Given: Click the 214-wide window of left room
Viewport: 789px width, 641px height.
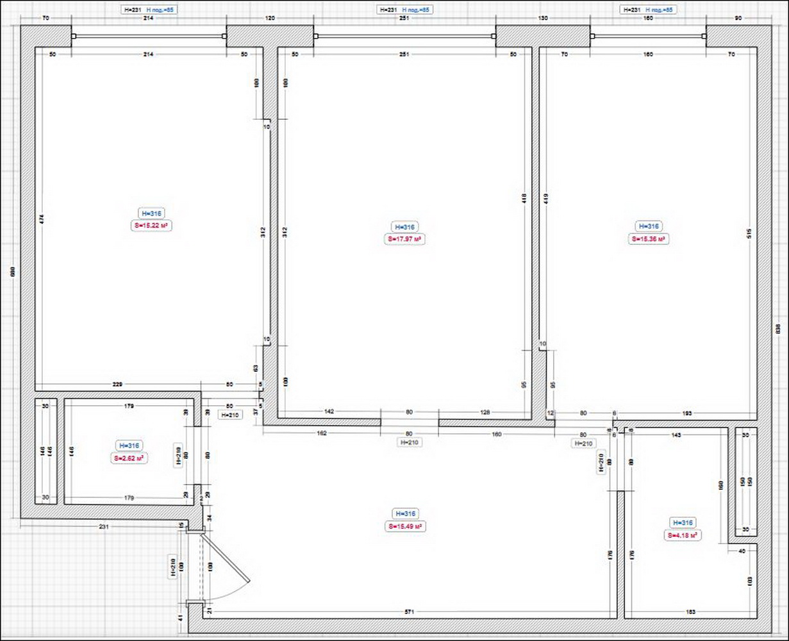Looking at the screenshot, I should (149, 37).
